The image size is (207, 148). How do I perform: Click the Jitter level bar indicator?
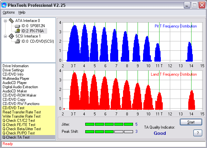[109, 124]
